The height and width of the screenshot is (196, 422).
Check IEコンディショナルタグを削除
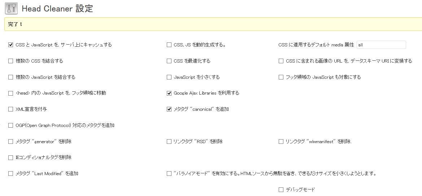tap(10, 158)
